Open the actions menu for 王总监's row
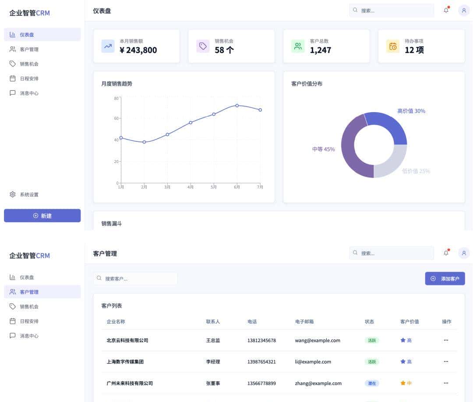This screenshot has width=473, height=402. tap(446, 340)
